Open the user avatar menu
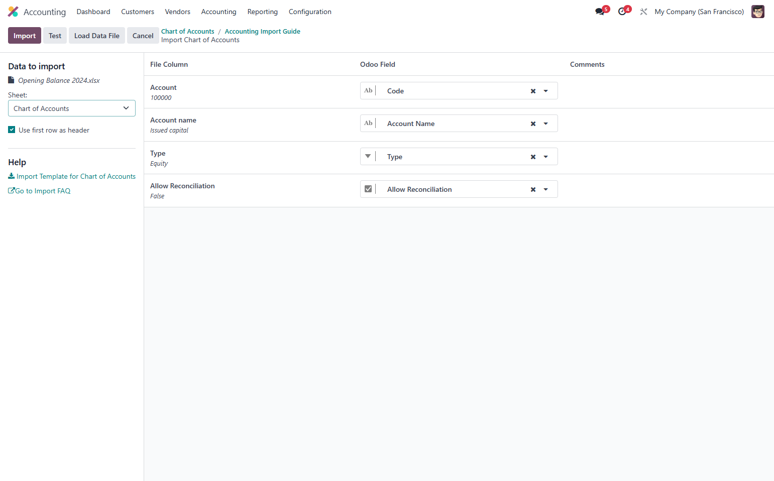Screen dimensions: 774x481 pyautogui.click(x=758, y=12)
